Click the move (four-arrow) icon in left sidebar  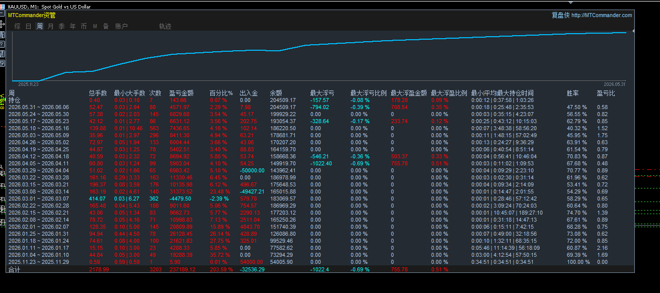[x=2, y=24]
